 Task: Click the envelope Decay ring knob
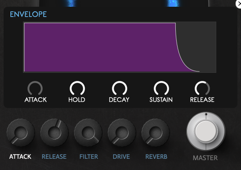(120, 88)
